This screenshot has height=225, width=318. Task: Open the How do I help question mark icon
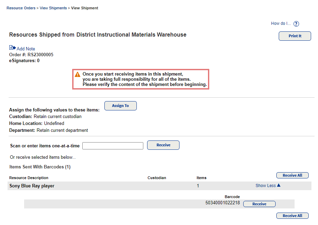(x=296, y=23)
